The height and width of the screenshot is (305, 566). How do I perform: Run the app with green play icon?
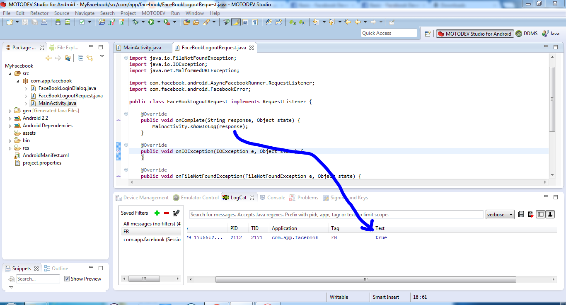[151, 22]
